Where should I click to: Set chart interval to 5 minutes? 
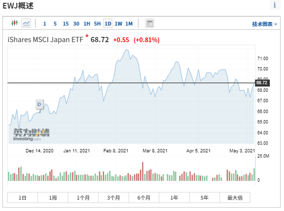55,24
